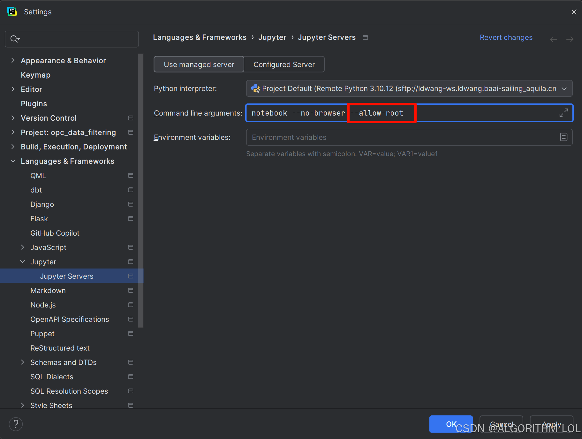The width and height of the screenshot is (582, 439).
Task: Select the Jupyter Servers tree item
Action: pos(66,276)
